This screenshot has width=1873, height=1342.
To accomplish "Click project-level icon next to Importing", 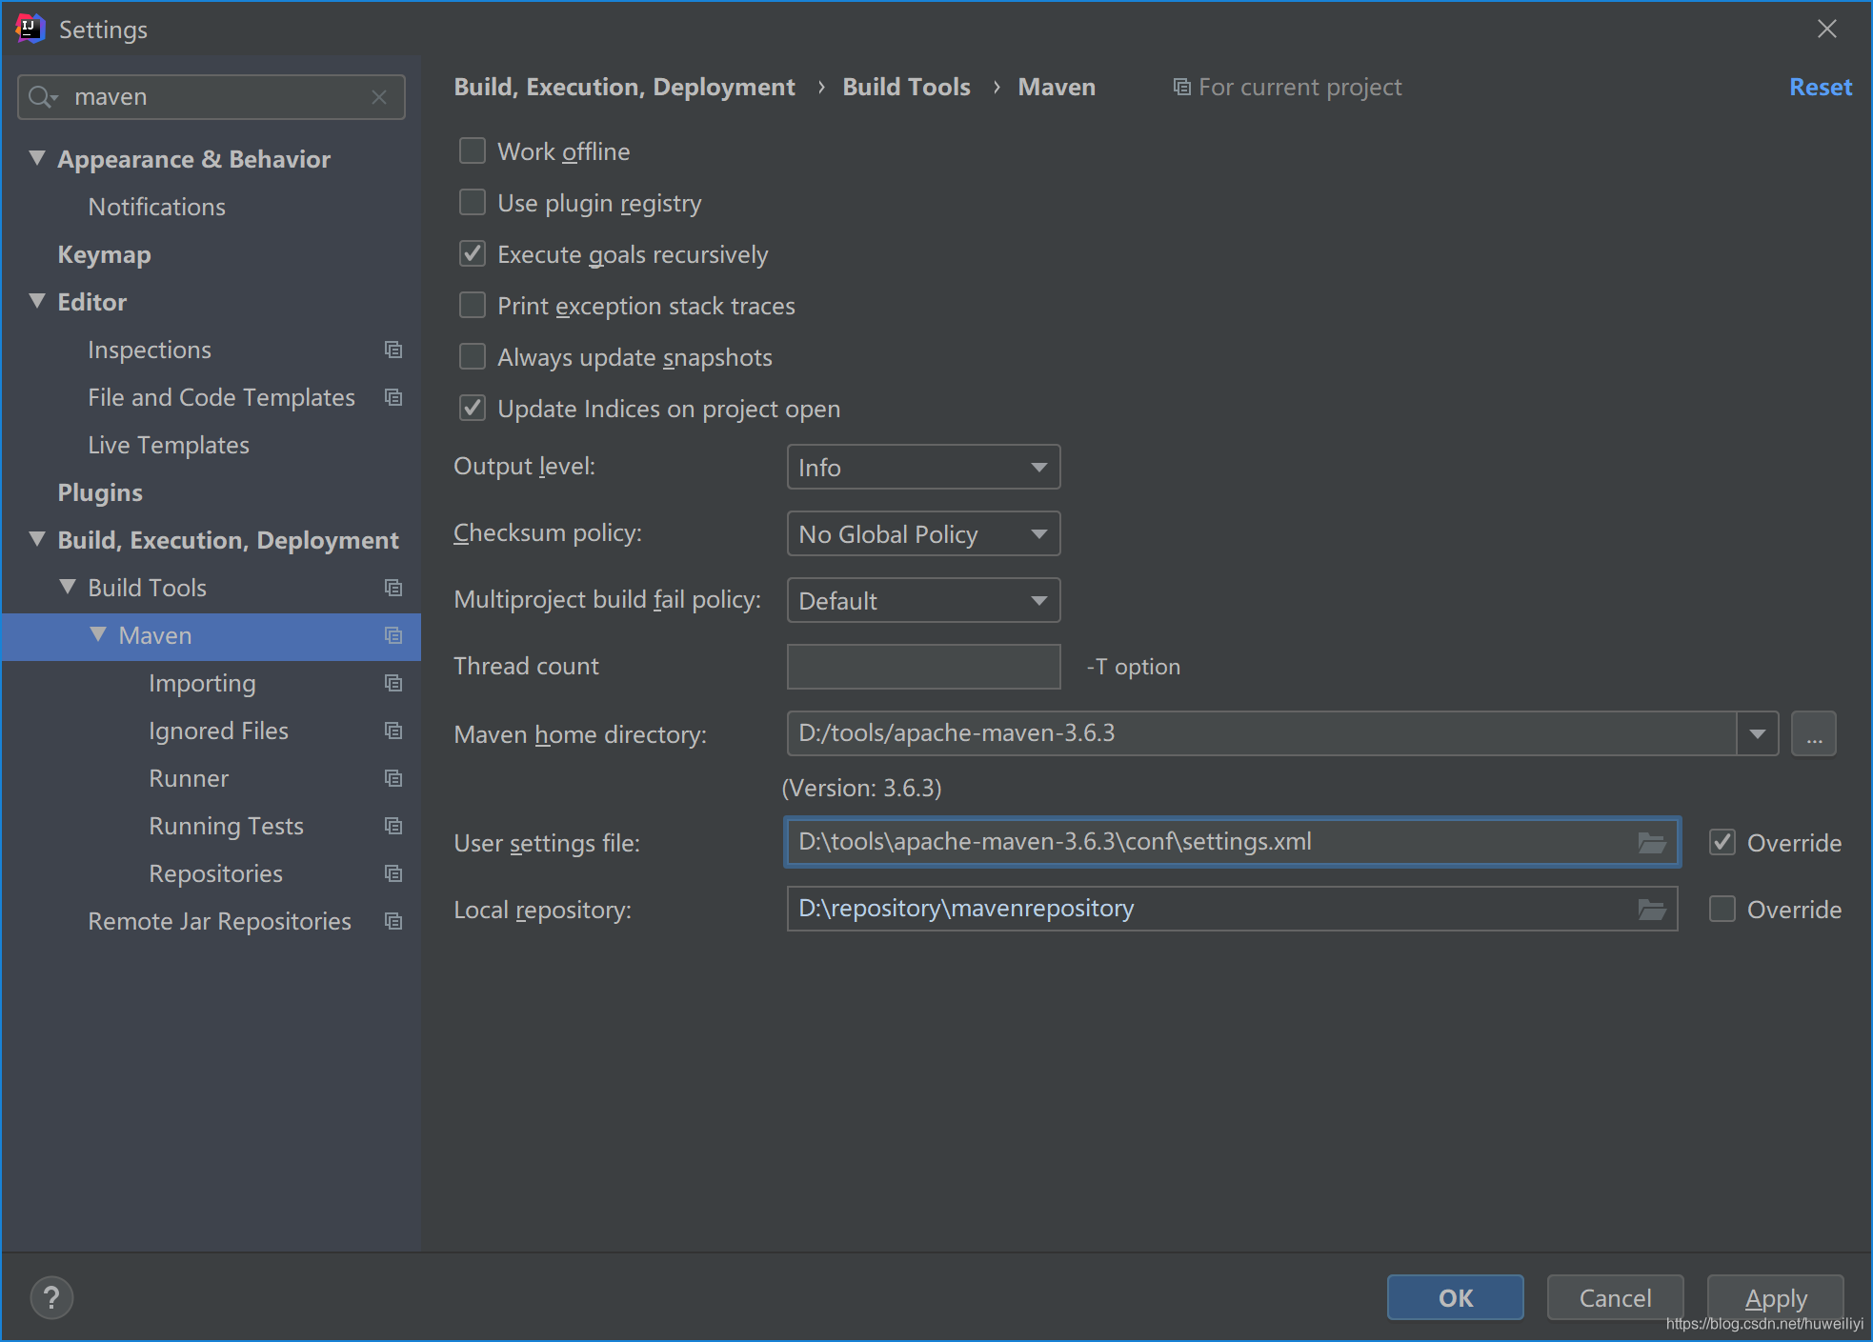I will [393, 683].
